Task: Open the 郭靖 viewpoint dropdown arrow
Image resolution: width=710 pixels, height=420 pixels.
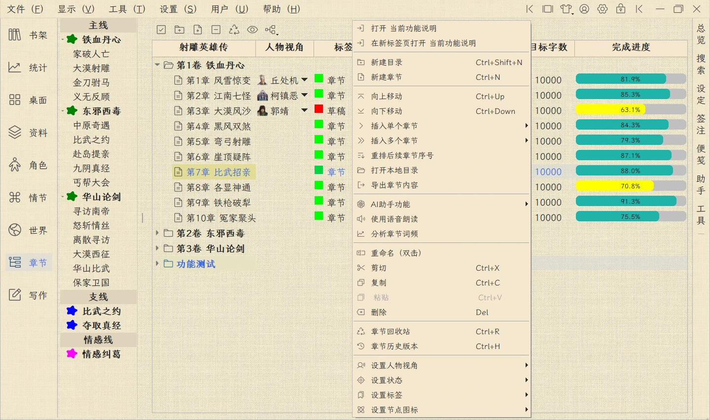Action: pyautogui.click(x=304, y=110)
